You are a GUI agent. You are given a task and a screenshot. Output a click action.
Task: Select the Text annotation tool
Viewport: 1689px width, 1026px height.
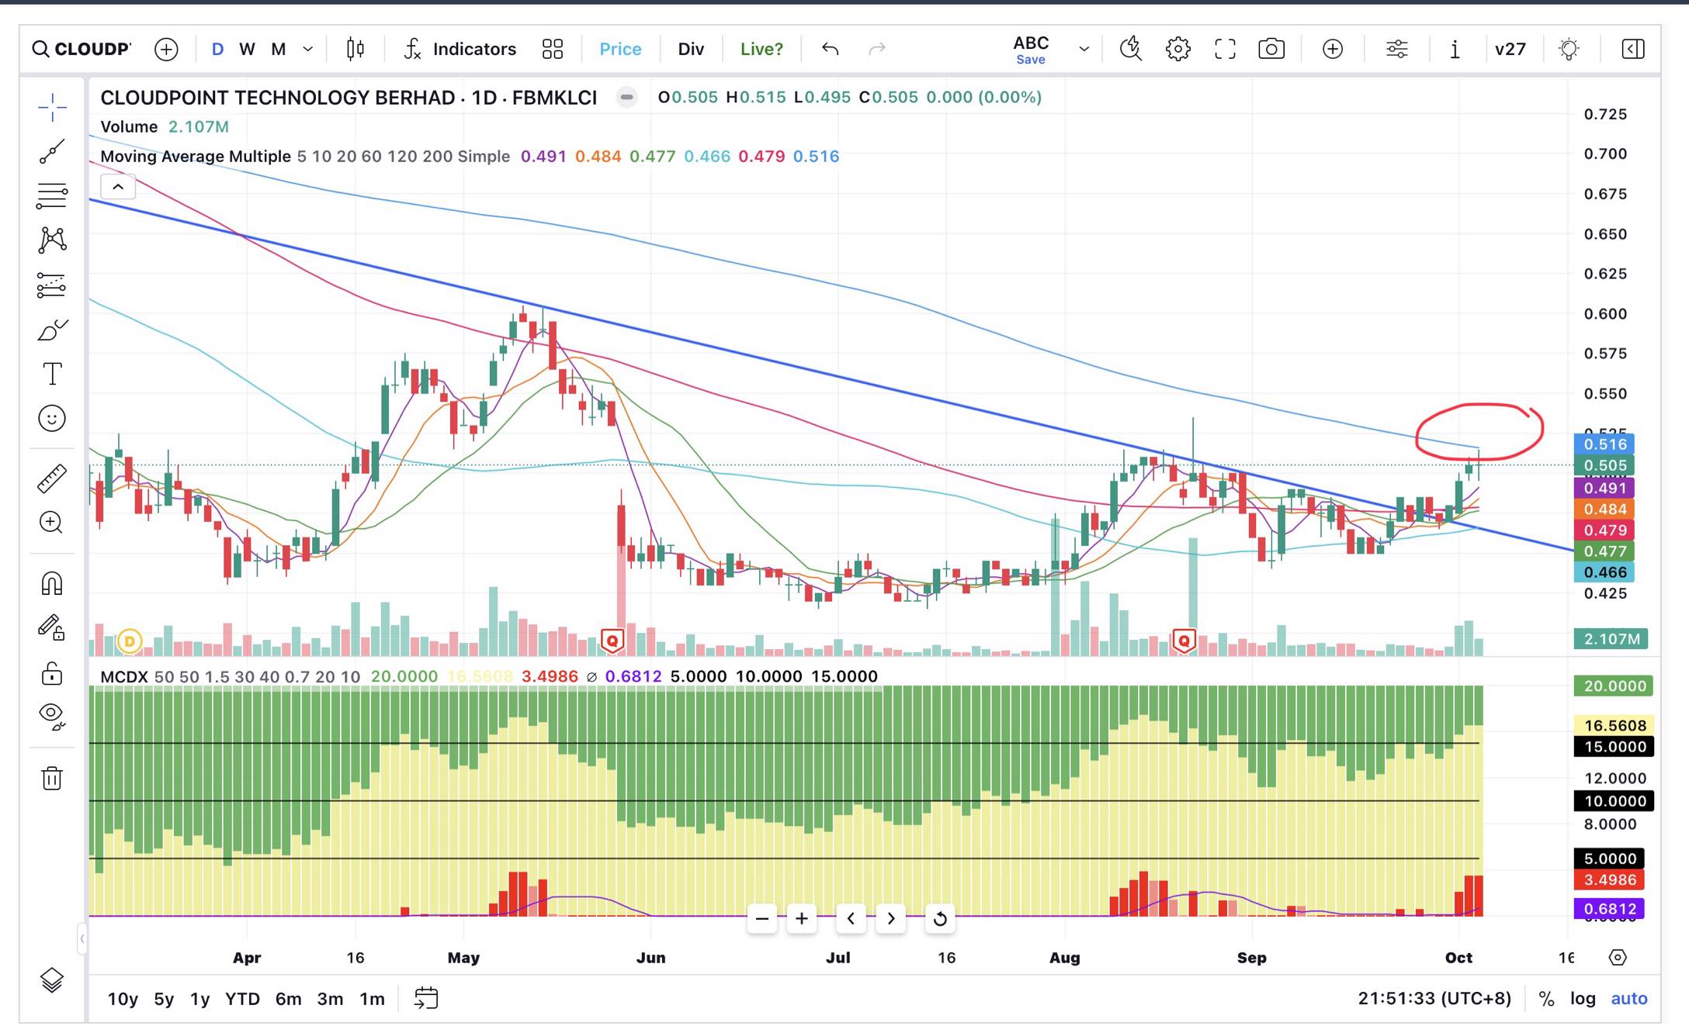coord(52,374)
